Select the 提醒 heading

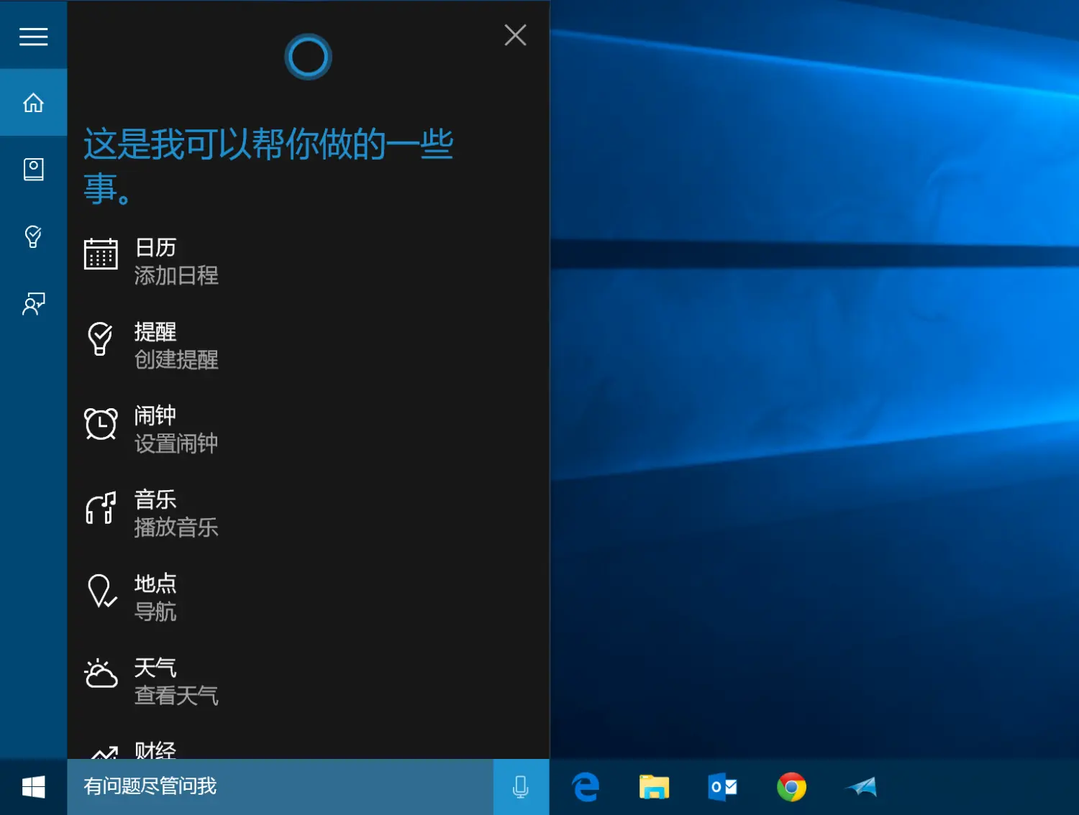coord(155,332)
